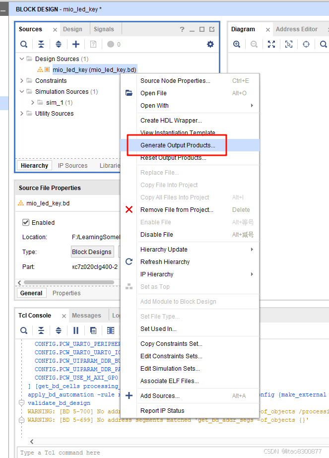Click the Sources panel search icon

click(x=24, y=44)
